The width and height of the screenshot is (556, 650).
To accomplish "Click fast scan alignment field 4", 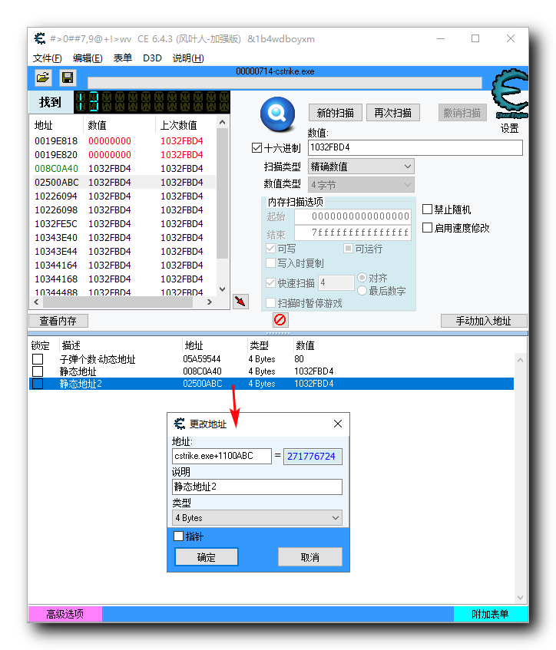I will coord(336,283).
